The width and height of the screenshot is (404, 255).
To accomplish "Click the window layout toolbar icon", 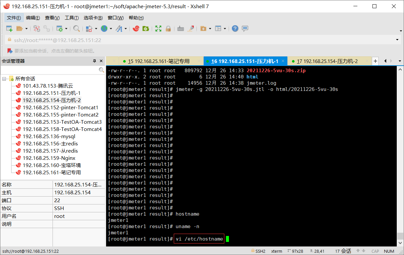I will pos(218,29).
